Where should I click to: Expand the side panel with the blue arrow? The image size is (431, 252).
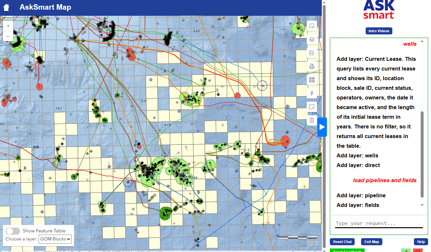(x=322, y=127)
